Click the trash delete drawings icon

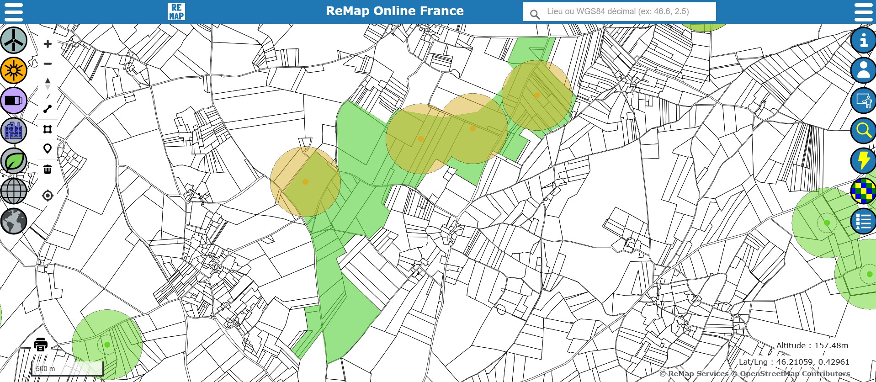pos(48,170)
